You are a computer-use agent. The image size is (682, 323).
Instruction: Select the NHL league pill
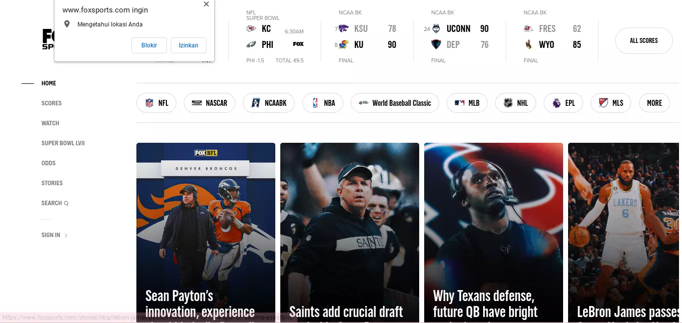[x=516, y=103]
